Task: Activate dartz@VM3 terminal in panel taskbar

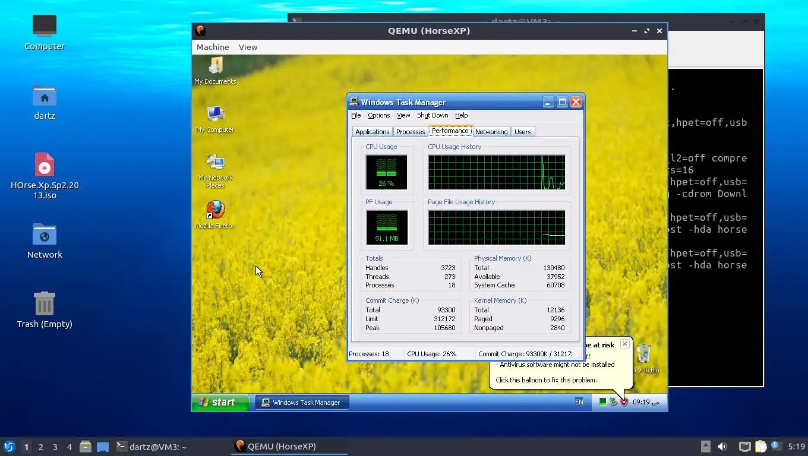Action: click(171, 446)
